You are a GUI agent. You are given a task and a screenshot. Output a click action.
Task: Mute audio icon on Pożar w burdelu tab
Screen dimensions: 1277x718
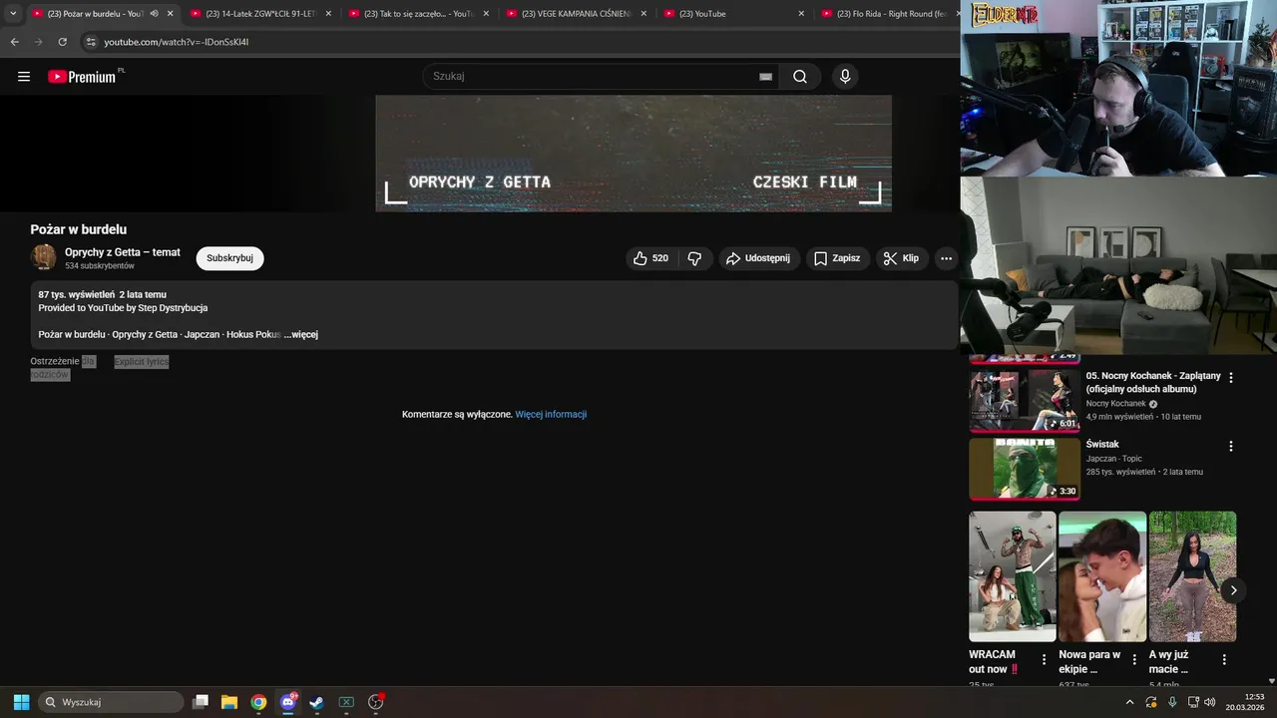154,13
